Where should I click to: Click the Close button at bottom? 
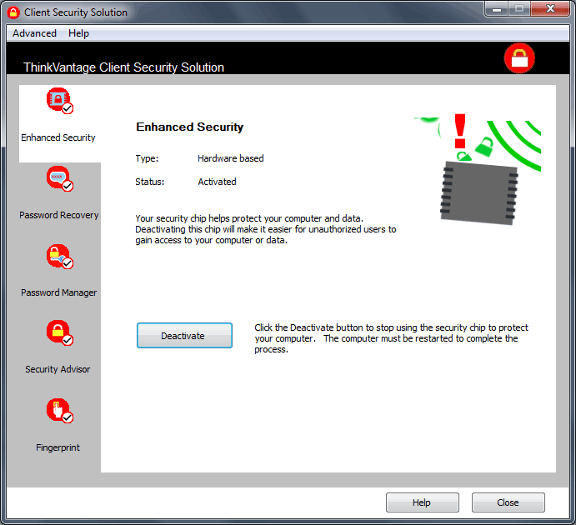coord(508,502)
